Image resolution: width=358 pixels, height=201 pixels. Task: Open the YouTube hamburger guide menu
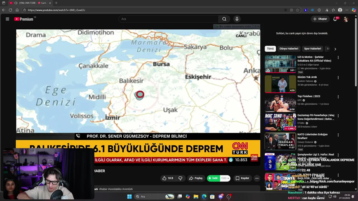8,19
